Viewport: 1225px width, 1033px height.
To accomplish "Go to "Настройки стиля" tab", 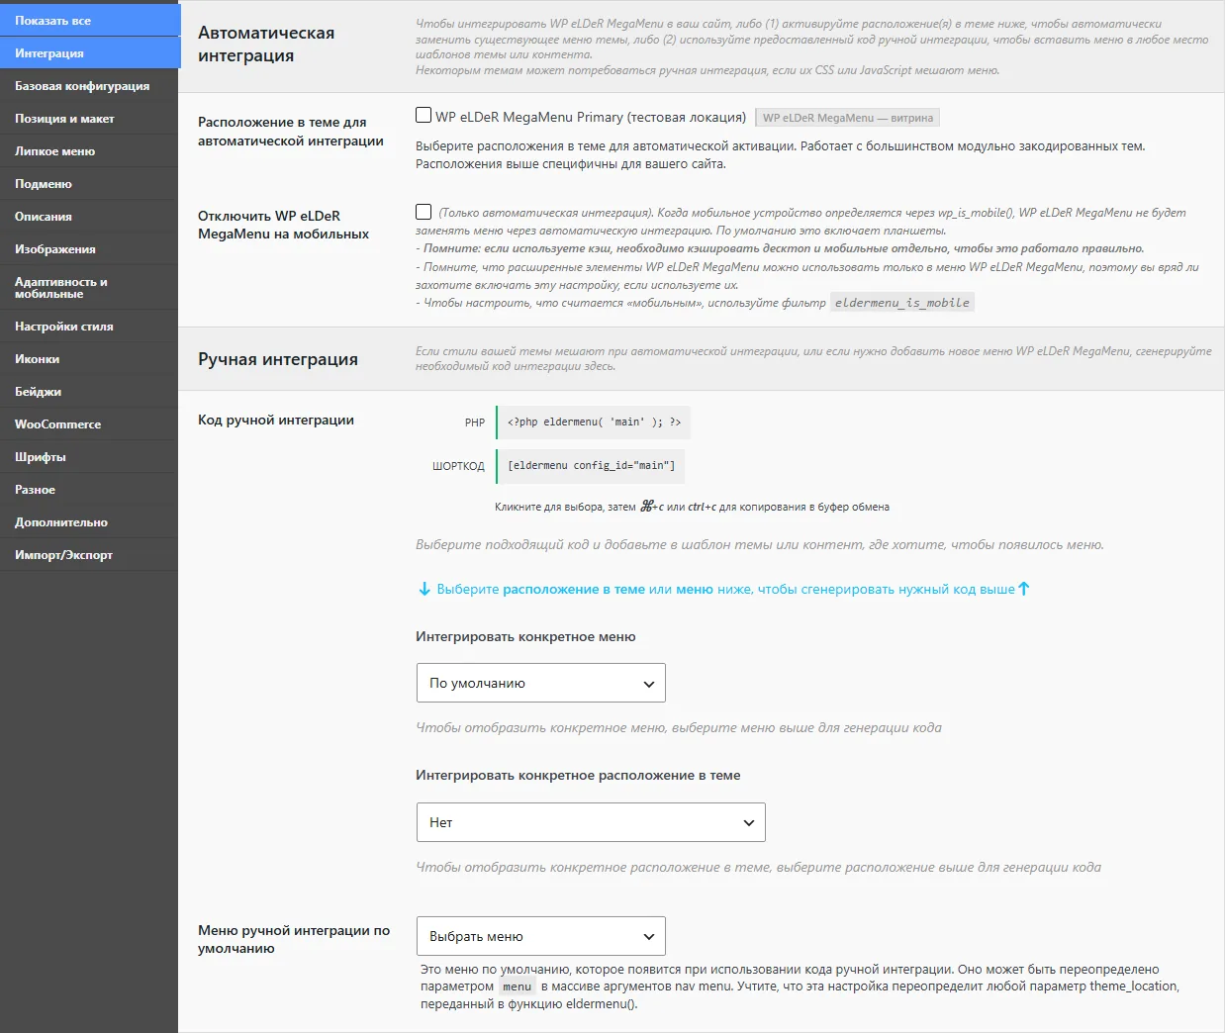I will (89, 327).
